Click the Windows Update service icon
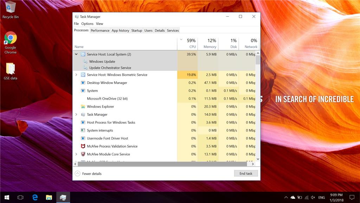The width and height of the screenshot is (360, 203). (x=85, y=61)
